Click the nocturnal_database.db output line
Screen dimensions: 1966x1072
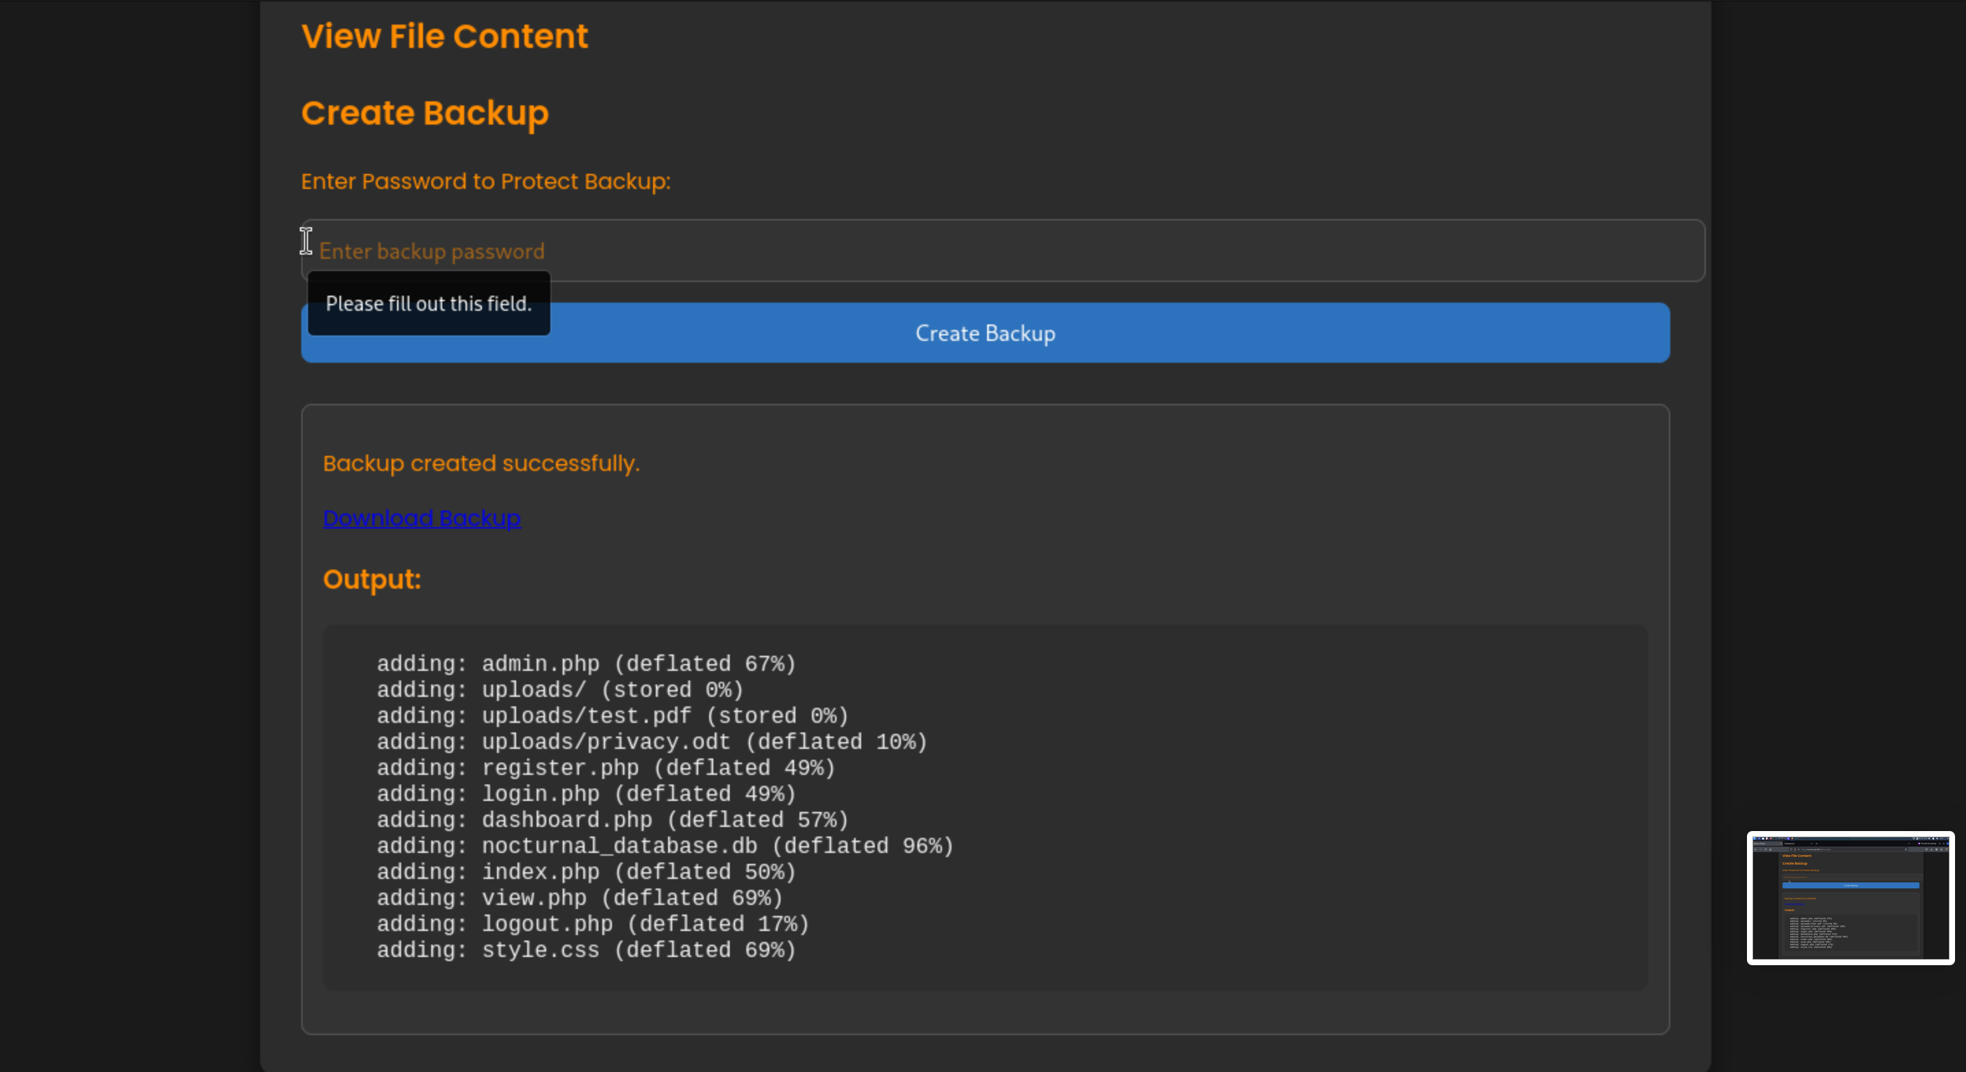click(x=664, y=845)
